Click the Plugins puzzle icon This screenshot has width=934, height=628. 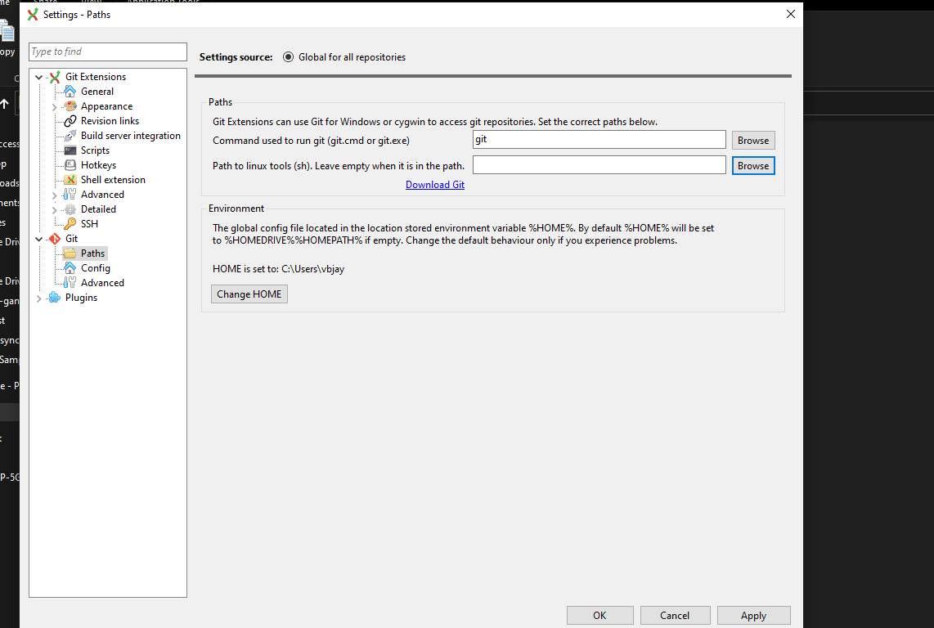(x=55, y=298)
